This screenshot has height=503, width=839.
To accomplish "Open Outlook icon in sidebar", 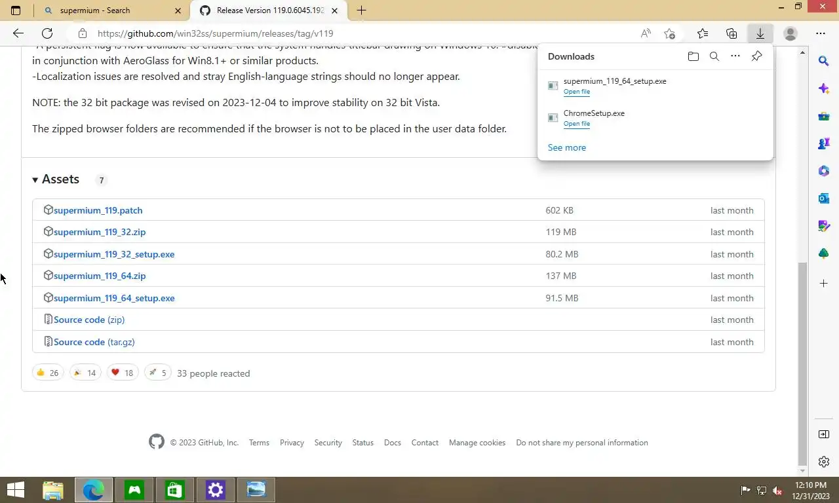I will (824, 198).
